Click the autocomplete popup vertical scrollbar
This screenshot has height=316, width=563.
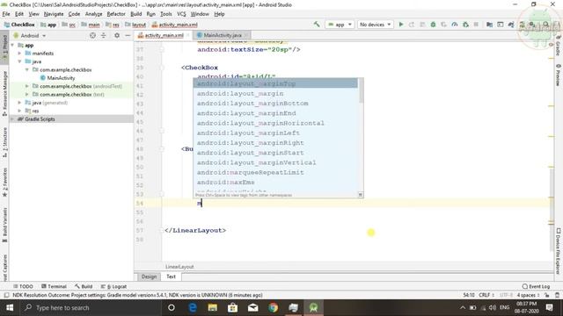(361, 90)
